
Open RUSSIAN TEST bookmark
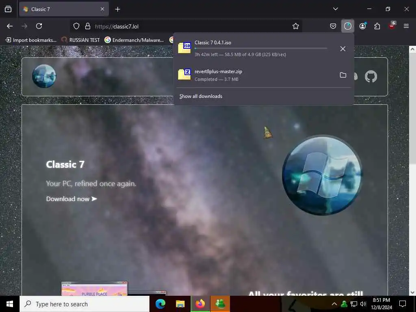(x=80, y=40)
